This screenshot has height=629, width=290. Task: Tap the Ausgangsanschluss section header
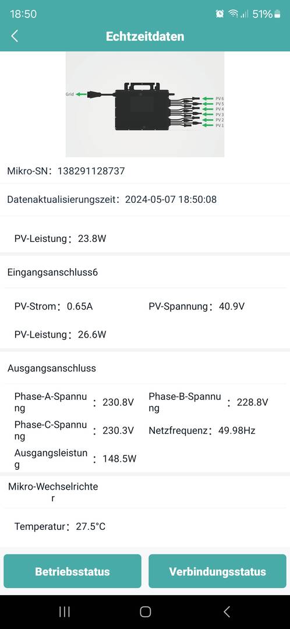52,368
